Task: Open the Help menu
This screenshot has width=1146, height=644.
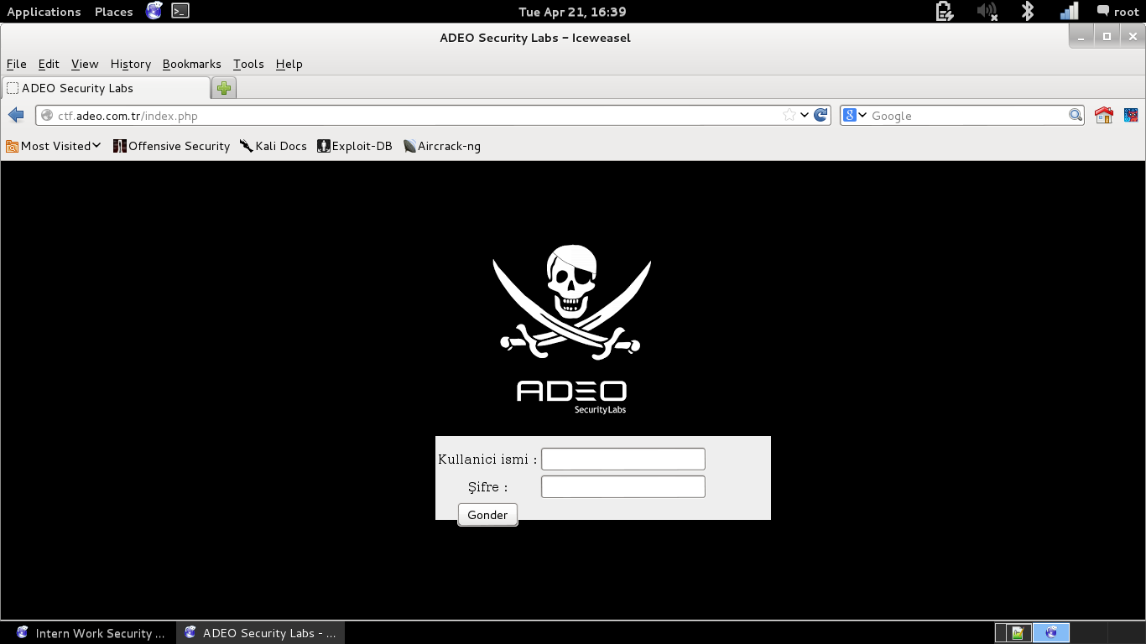Action: click(289, 64)
